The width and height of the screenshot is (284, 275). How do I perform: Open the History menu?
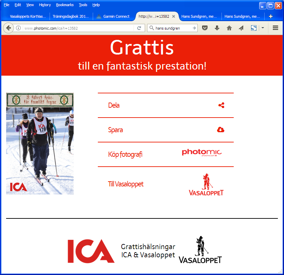45,5
